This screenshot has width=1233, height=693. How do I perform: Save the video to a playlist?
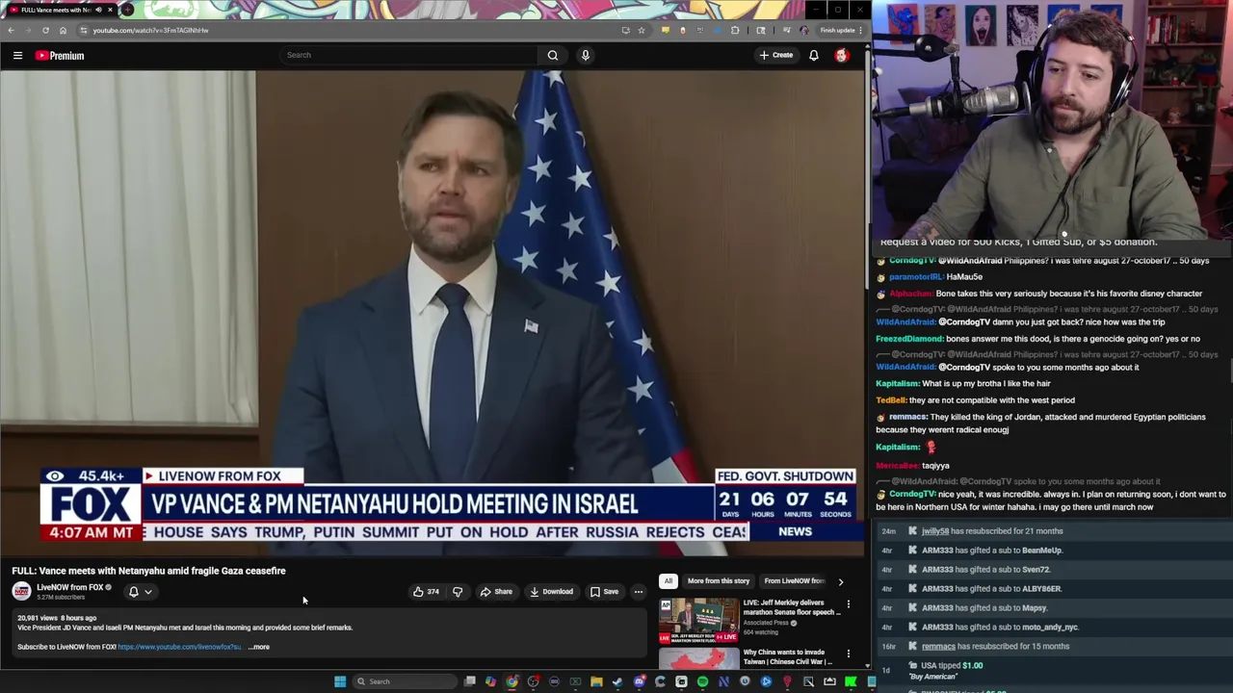pos(604,592)
